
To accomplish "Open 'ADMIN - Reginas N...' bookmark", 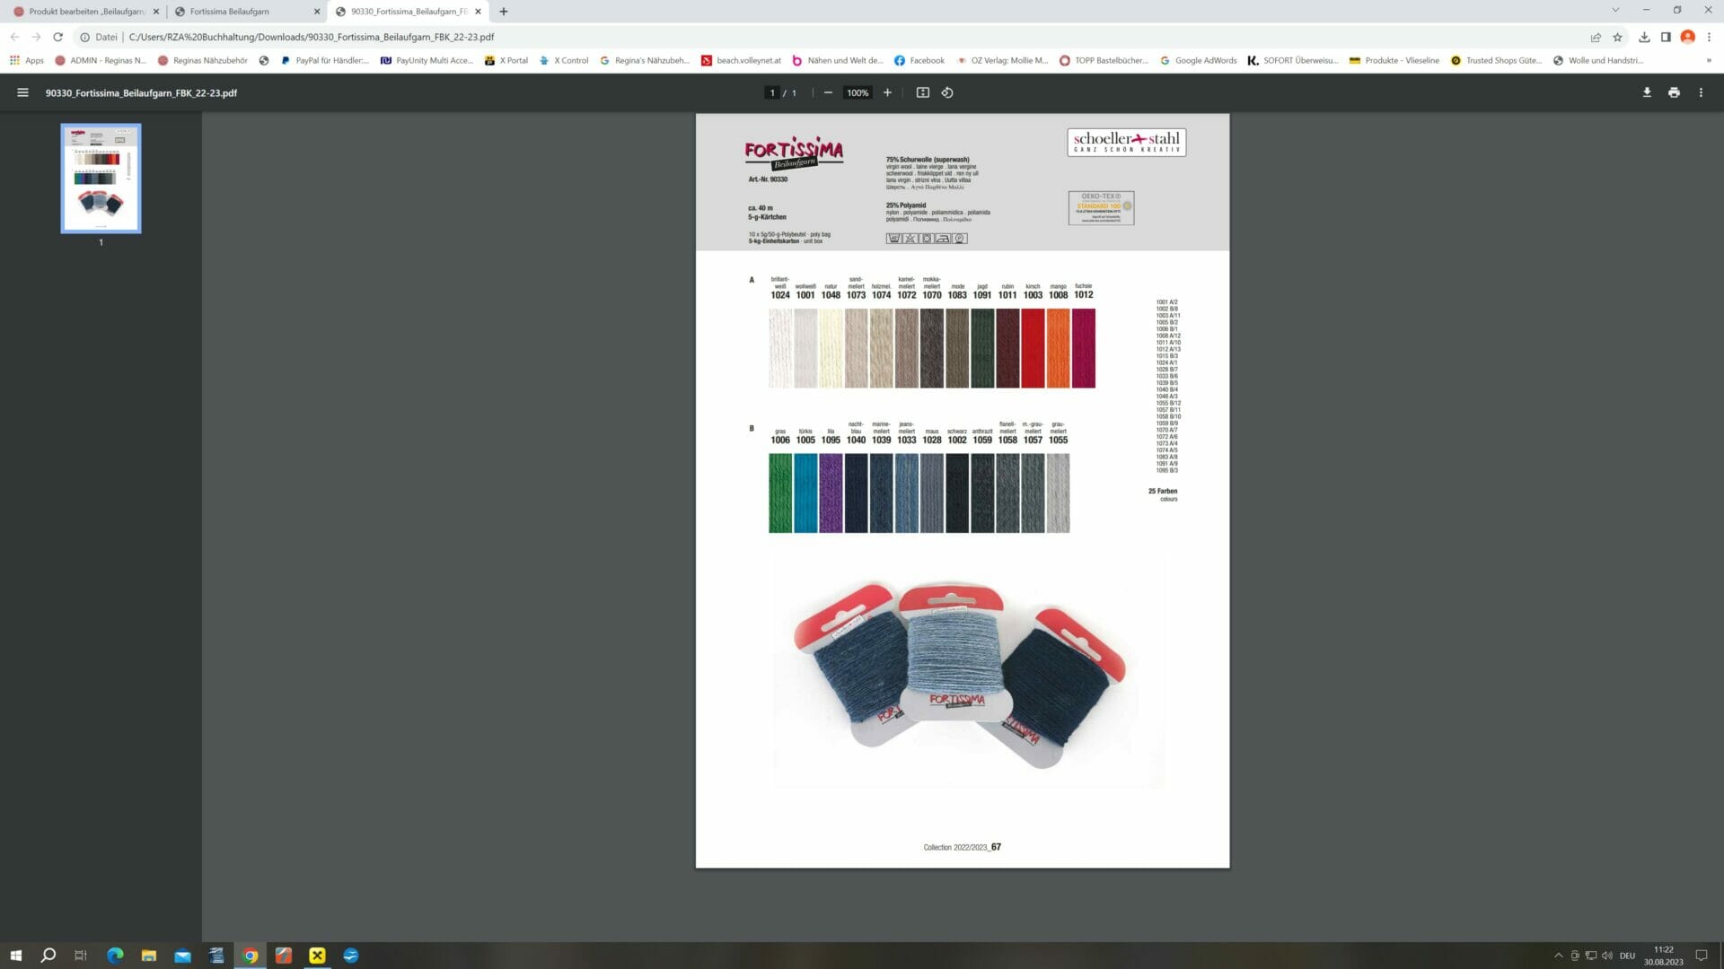I will click(101, 60).
